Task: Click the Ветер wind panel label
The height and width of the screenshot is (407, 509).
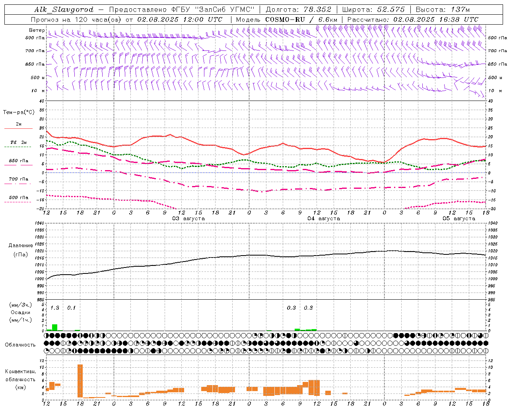Action: point(37,30)
